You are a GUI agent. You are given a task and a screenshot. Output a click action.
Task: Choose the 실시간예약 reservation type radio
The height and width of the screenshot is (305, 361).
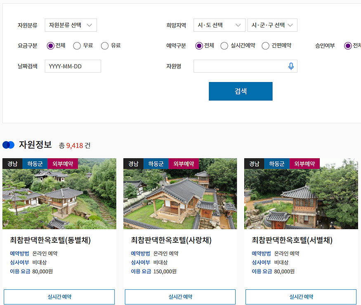[224, 46]
